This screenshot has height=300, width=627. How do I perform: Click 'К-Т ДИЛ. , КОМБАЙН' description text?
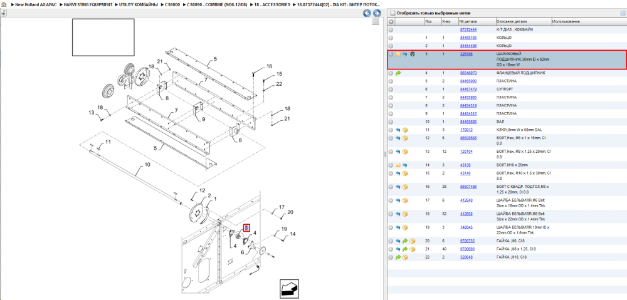click(x=515, y=30)
